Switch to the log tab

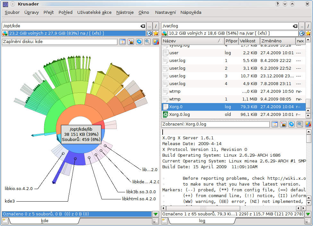(202, 221)
